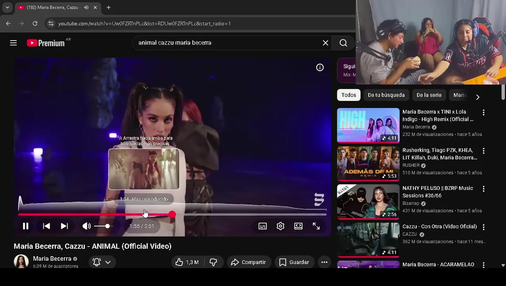506x286 pixels.
Task: Open Maria Becerra channel avatar
Action: [x=21, y=261]
